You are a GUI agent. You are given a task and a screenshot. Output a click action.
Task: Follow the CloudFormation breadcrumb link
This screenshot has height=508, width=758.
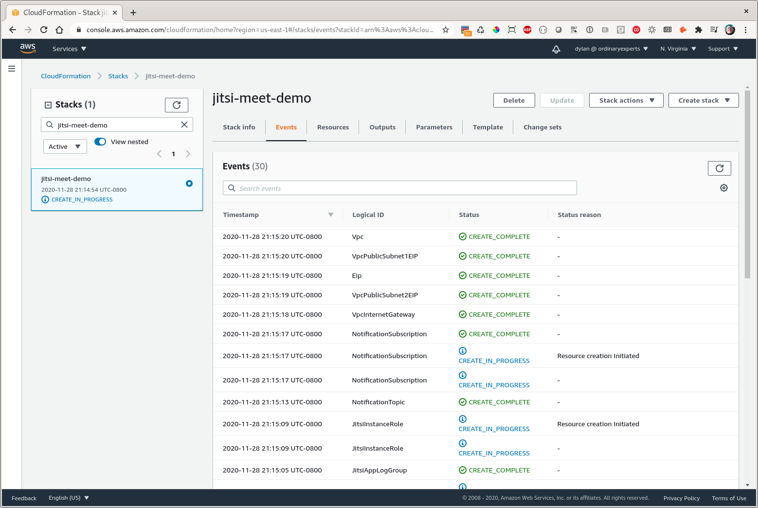click(66, 76)
